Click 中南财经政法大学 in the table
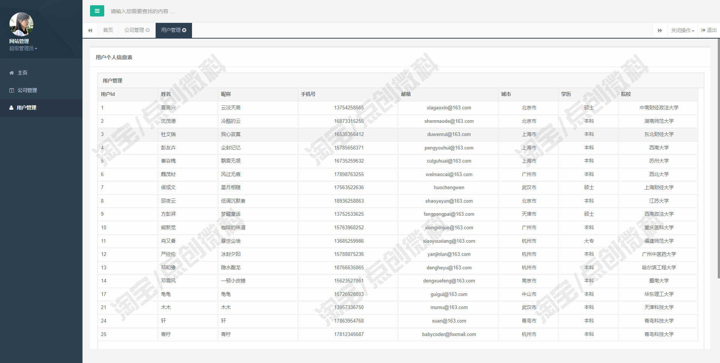The image size is (720, 363). pos(659,108)
